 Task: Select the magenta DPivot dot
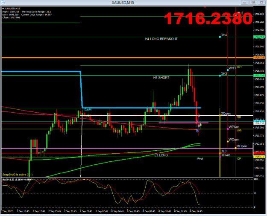tap(220, 157)
